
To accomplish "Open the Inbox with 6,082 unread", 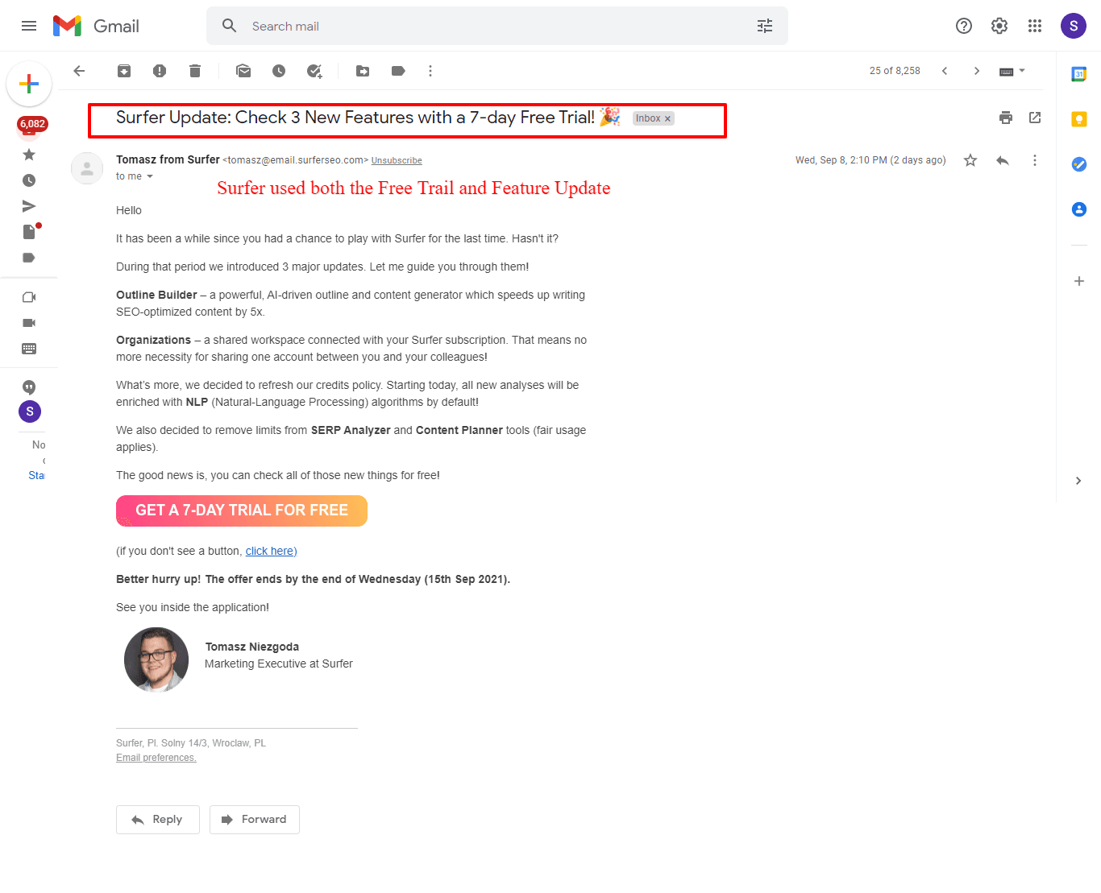I will (x=32, y=127).
